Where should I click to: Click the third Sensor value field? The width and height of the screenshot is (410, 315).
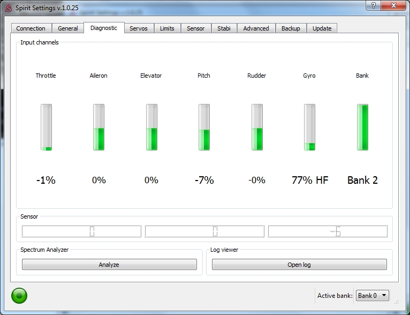327,231
